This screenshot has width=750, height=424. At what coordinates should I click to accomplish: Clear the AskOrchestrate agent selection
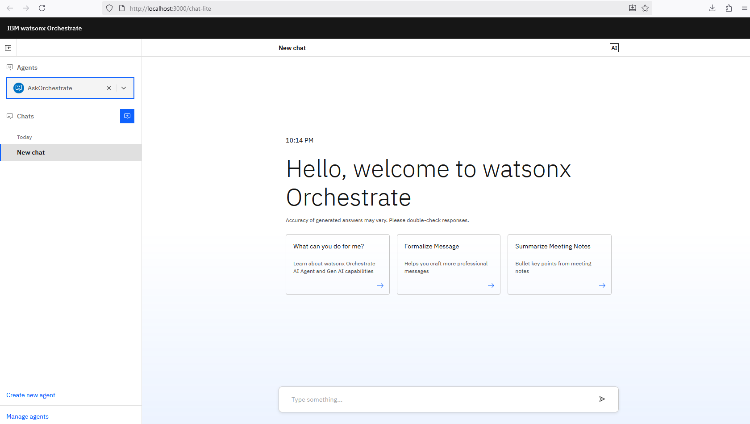(109, 88)
